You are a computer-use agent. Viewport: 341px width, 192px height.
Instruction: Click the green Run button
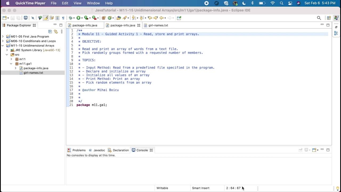[78, 18]
